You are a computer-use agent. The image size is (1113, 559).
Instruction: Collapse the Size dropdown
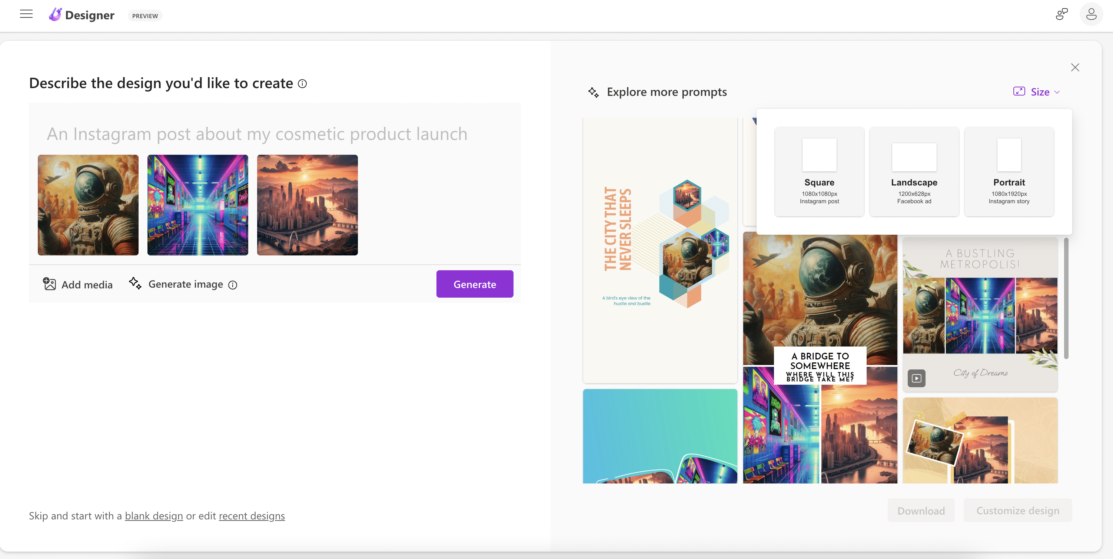tap(1037, 92)
